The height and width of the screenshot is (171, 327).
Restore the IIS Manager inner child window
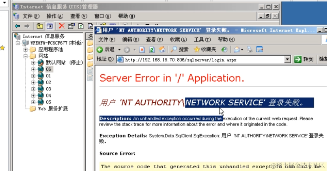click(267, 16)
